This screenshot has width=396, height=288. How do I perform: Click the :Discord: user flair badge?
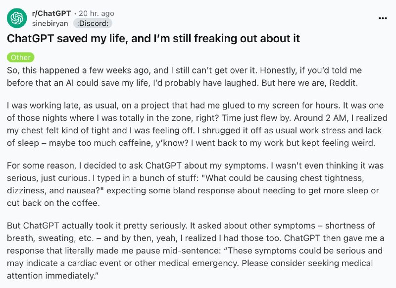93,23
